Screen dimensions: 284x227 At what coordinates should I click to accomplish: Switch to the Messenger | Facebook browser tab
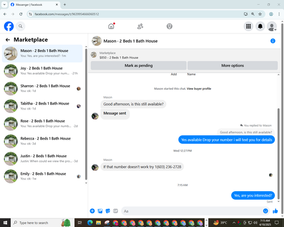coord(34,5)
